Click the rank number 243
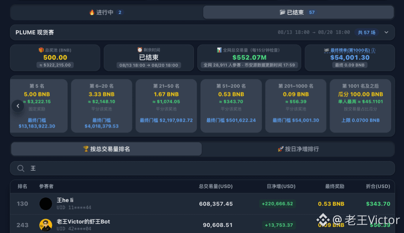Screen dimensions: 404x233 [22, 225]
